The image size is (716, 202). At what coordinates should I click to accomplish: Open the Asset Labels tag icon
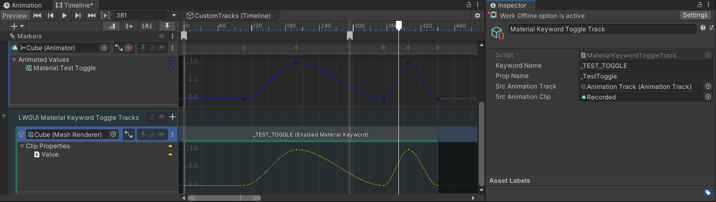pyautogui.click(x=708, y=192)
